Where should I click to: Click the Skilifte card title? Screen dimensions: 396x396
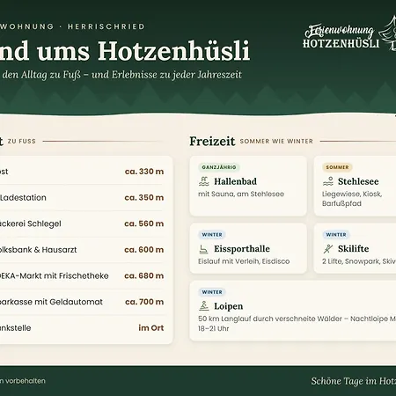pos(354,249)
